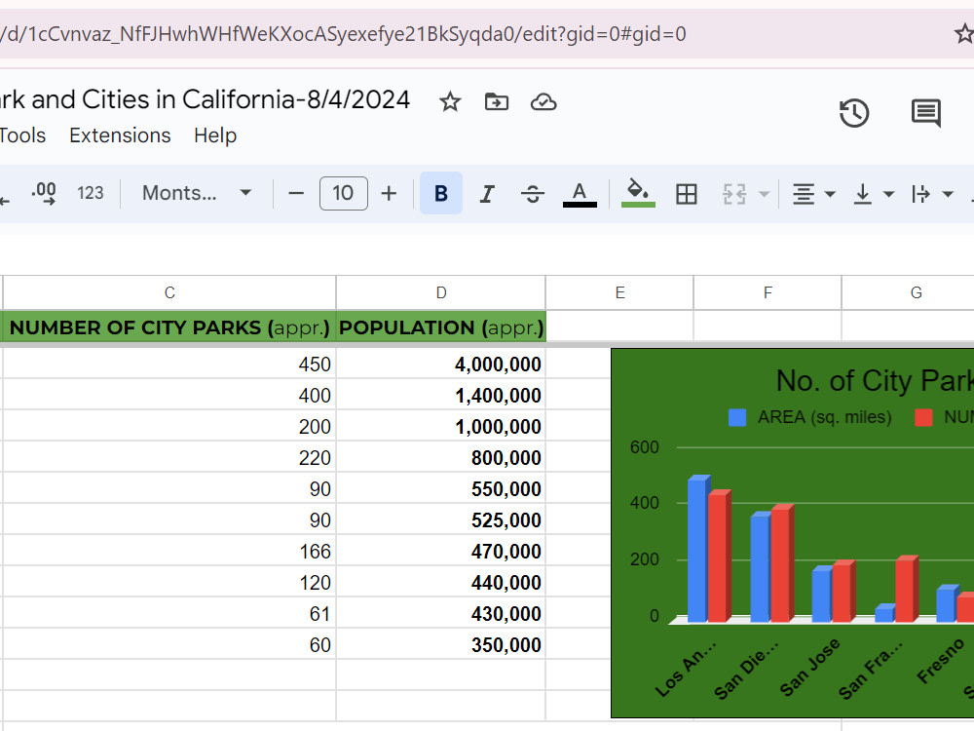Select the cell containing 525,000
The image size is (974, 731).
click(x=441, y=519)
